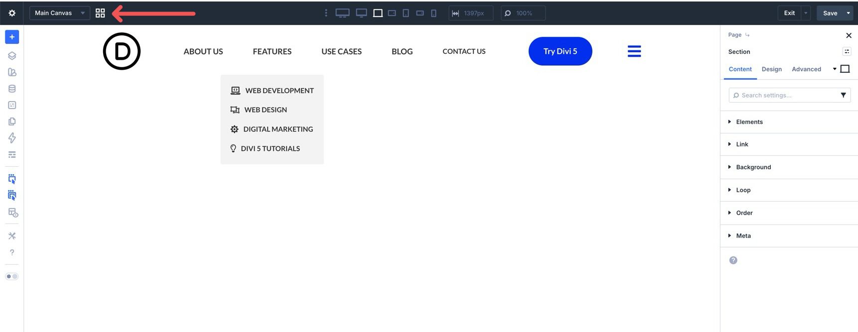Click BLOG menu link
This screenshot has width=858, height=332.
tap(402, 51)
